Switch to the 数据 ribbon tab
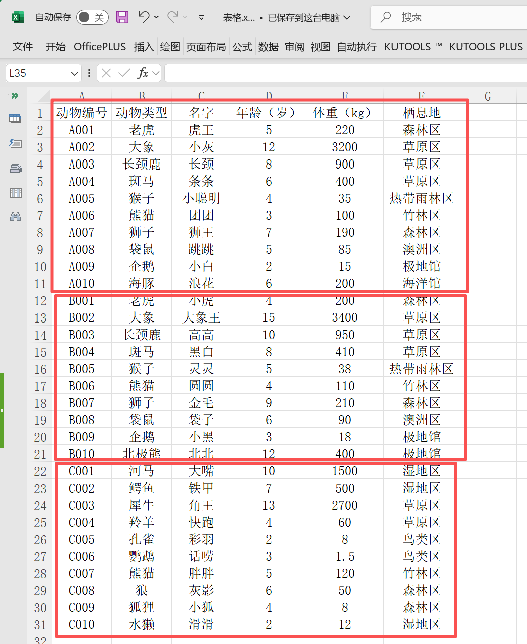The height and width of the screenshot is (644, 527). point(268,46)
